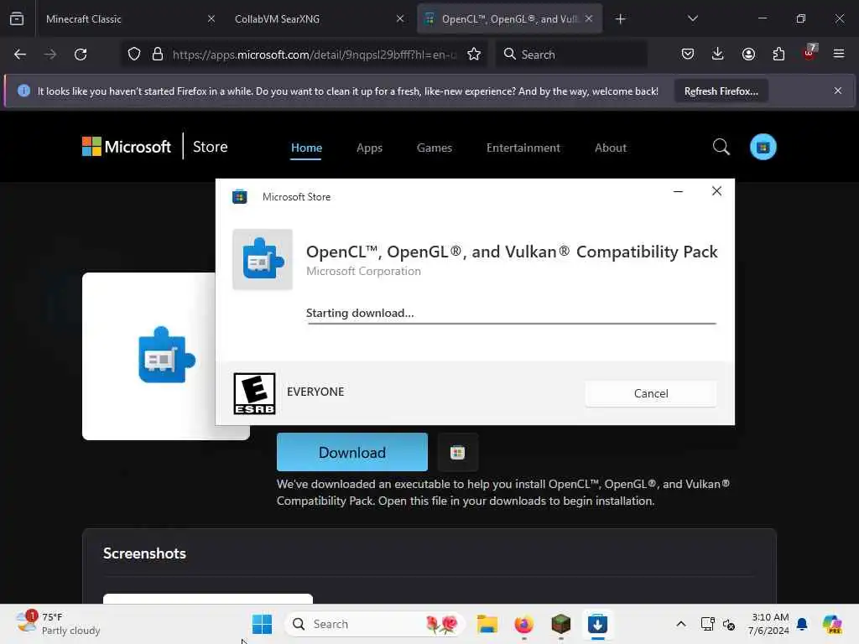859x644 pixels.
Task: Click the taskbar Search box
Action: 375,624
